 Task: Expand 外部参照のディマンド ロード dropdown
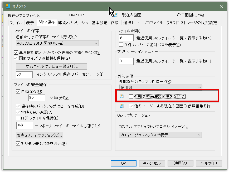[x=161, y=87]
